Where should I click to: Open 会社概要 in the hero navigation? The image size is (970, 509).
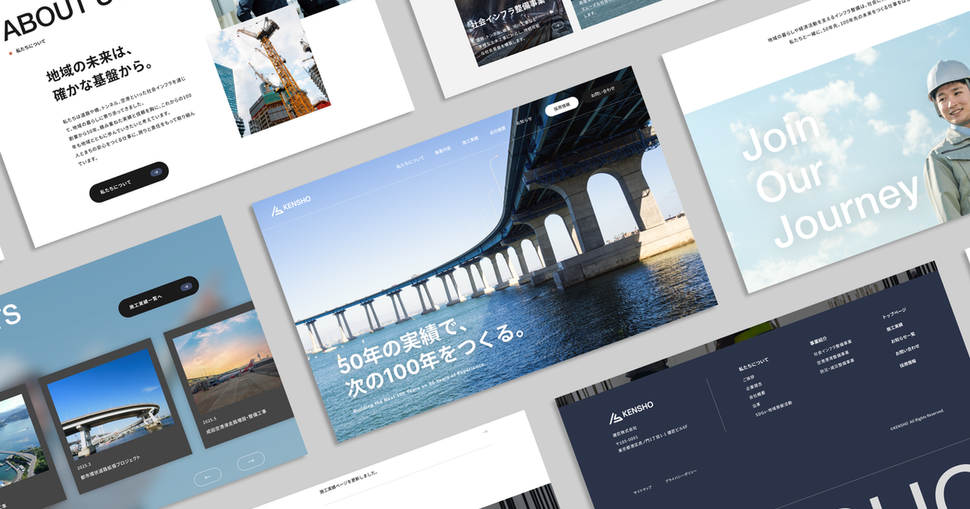point(498,132)
